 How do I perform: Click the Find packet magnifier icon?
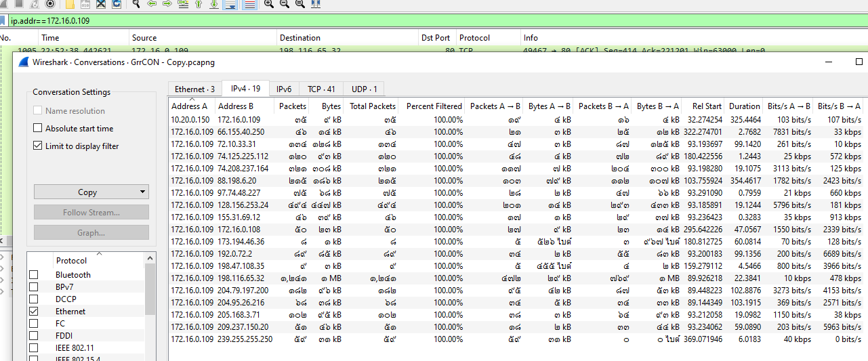tap(136, 4)
